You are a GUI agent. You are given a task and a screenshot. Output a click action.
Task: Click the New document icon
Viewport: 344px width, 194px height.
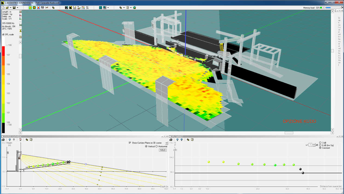3,8
